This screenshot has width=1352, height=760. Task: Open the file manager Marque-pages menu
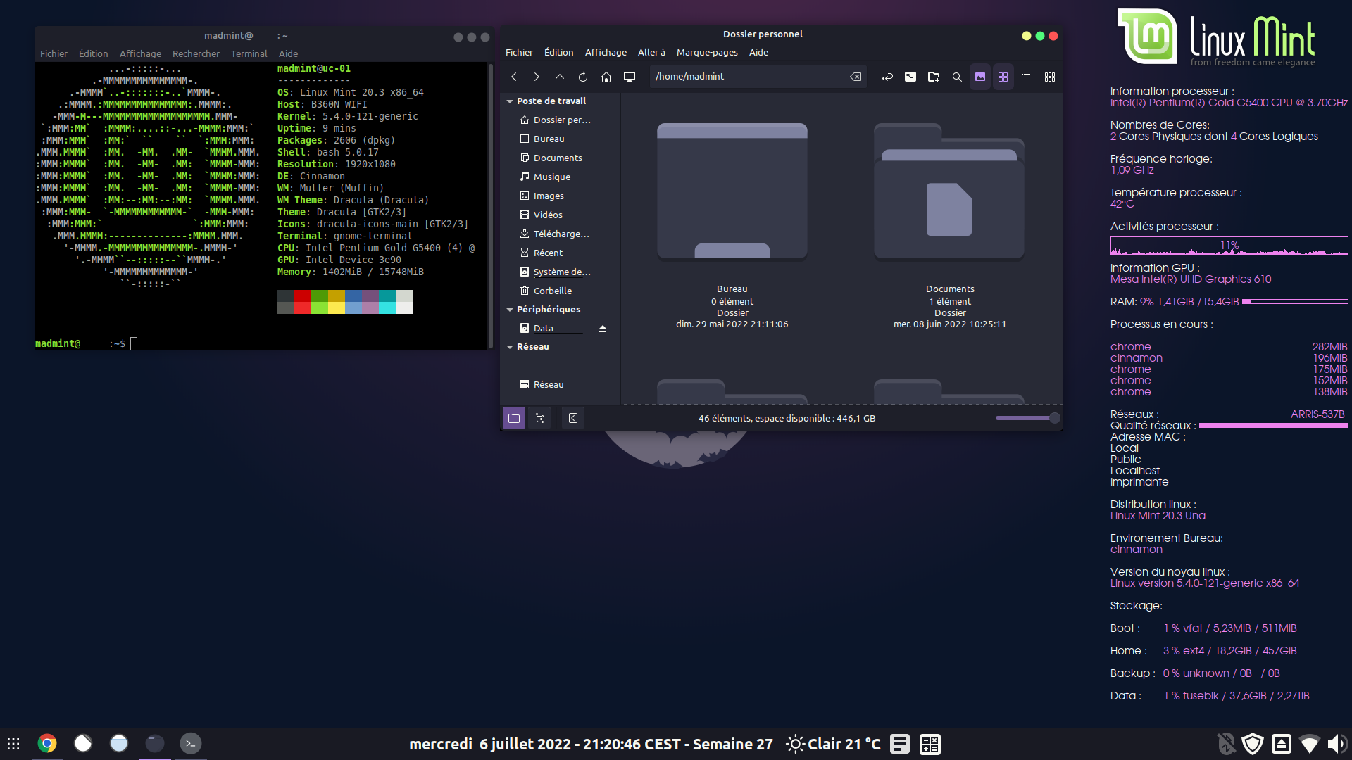tap(707, 53)
